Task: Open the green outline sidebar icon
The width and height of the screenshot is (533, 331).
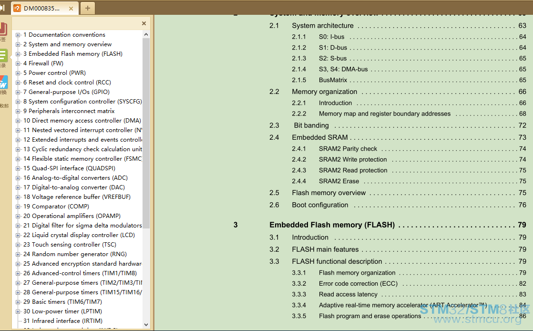Action: point(3,55)
